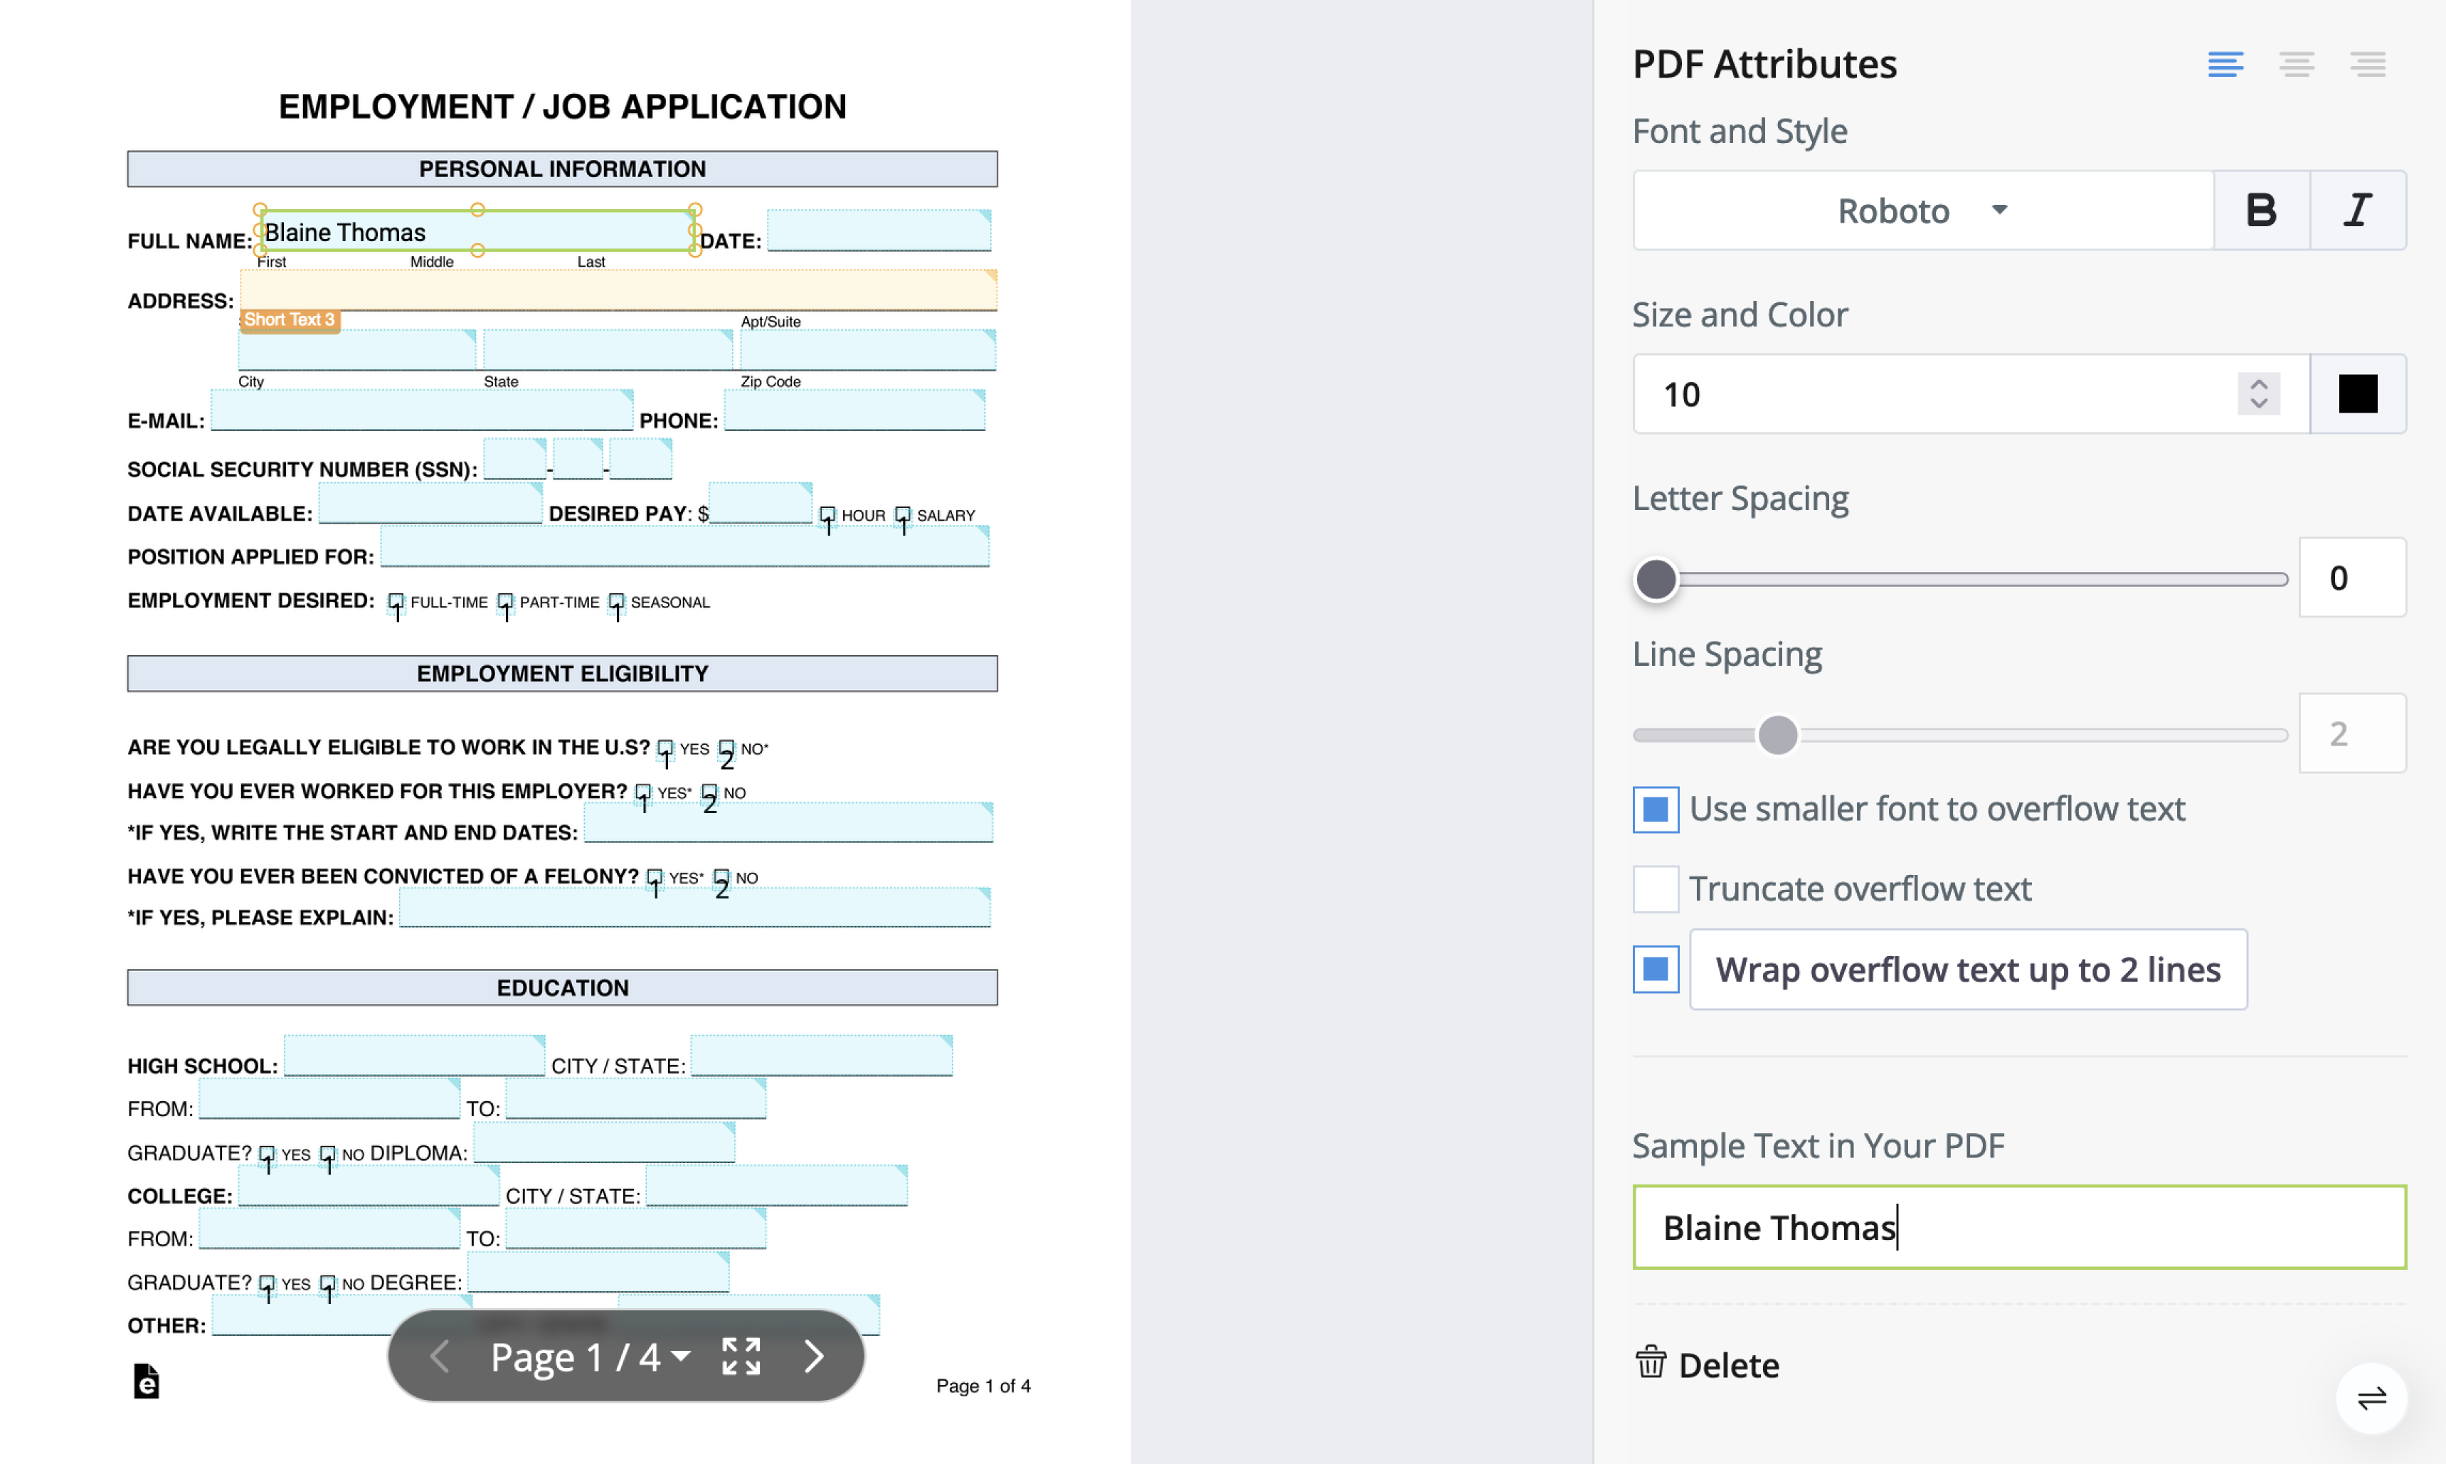Click the Sample Text input field
Viewport: 2446px width, 1464px height.
point(2018,1227)
